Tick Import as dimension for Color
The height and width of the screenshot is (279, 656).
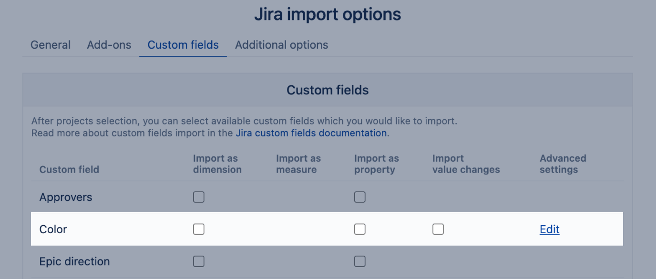tap(199, 229)
